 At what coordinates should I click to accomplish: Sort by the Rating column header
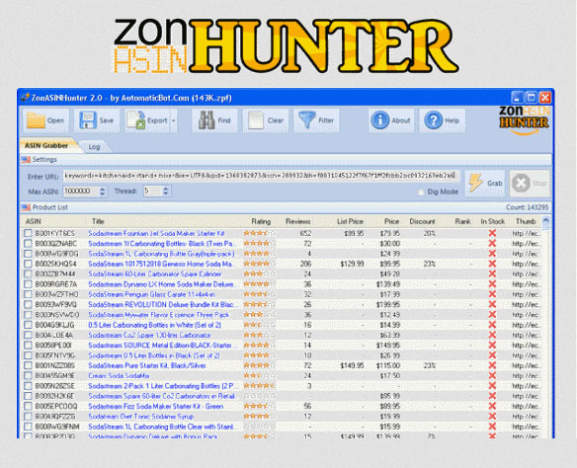(261, 222)
